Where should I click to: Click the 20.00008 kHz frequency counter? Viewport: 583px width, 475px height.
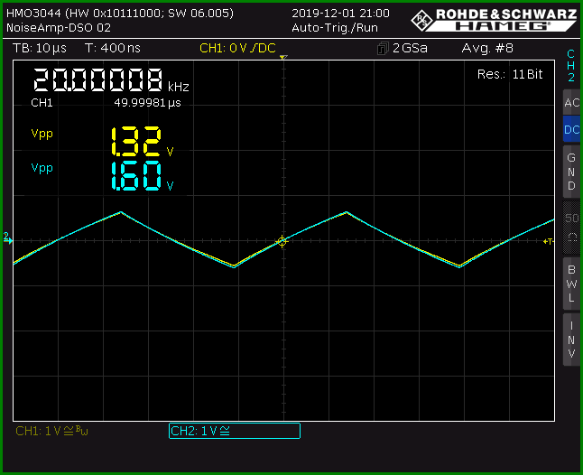pyautogui.click(x=111, y=80)
